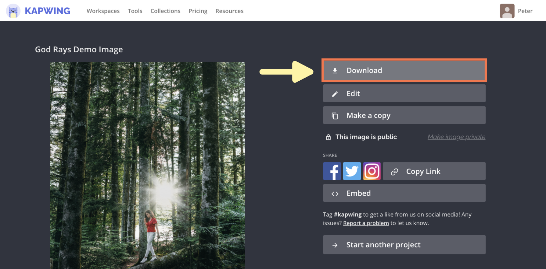546x269 pixels.
Task: Open the Resources menu
Action: tap(229, 11)
